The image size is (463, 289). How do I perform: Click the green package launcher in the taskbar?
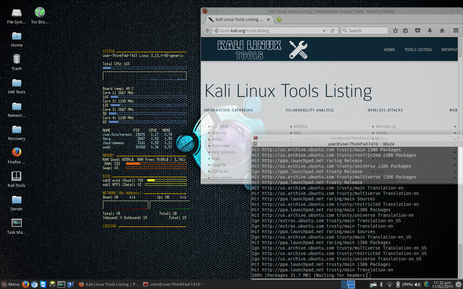coord(52,284)
